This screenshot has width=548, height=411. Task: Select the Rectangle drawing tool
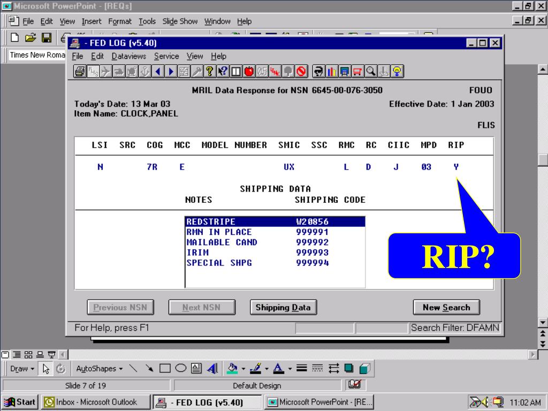[165, 368]
